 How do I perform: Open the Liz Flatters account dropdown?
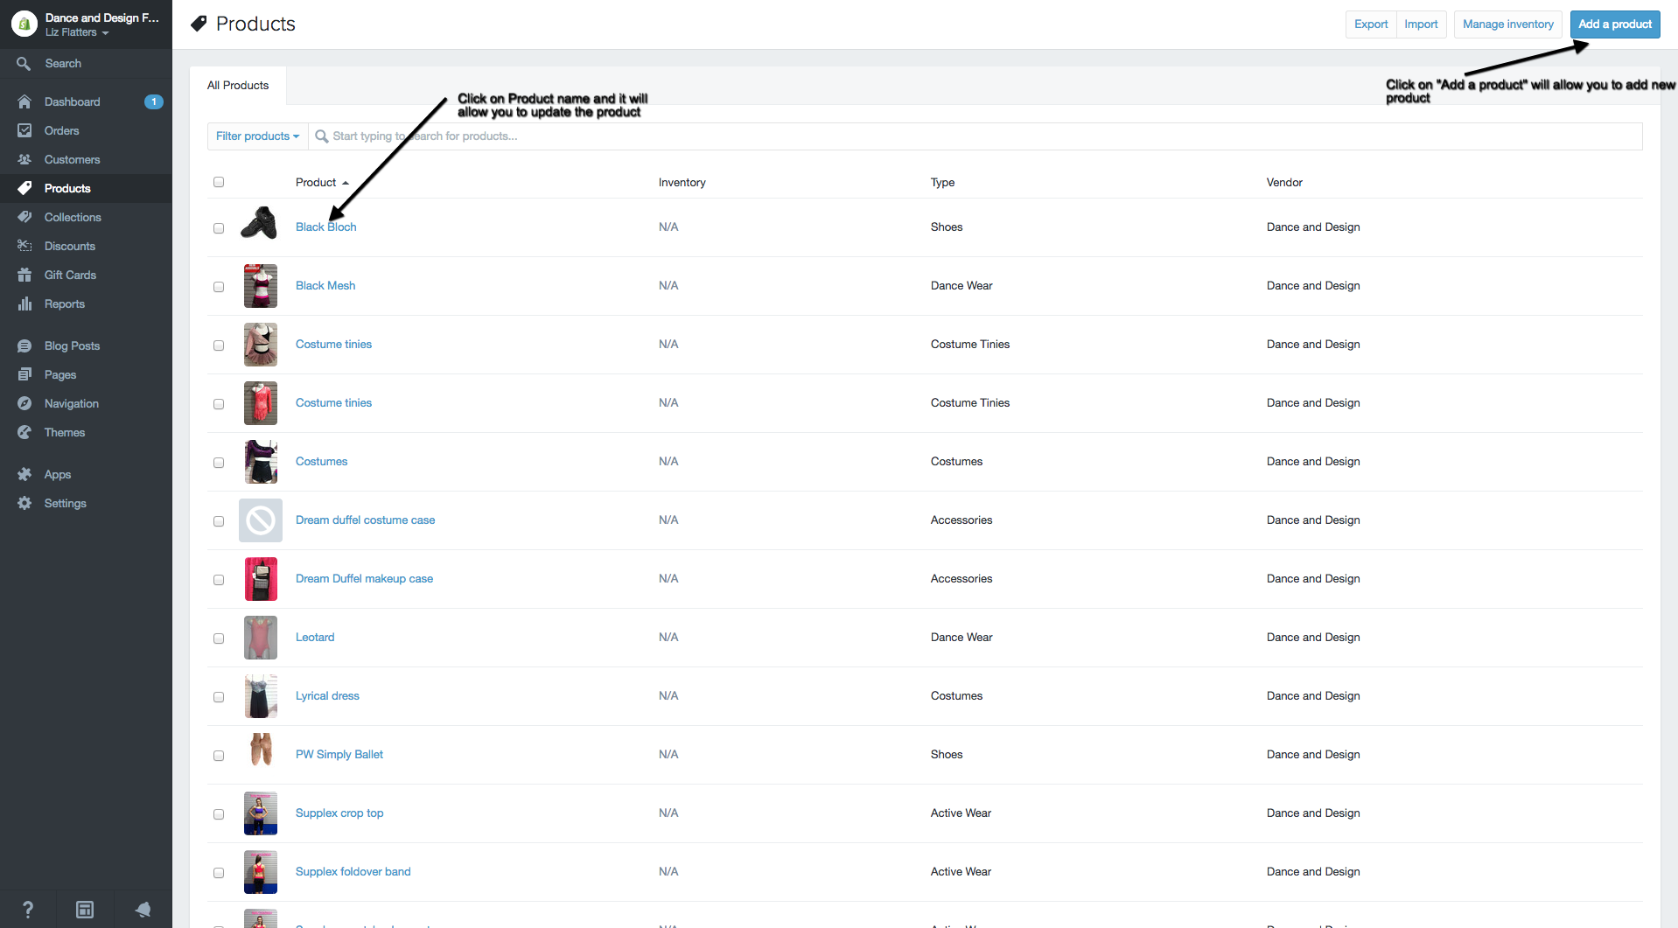pyautogui.click(x=77, y=32)
